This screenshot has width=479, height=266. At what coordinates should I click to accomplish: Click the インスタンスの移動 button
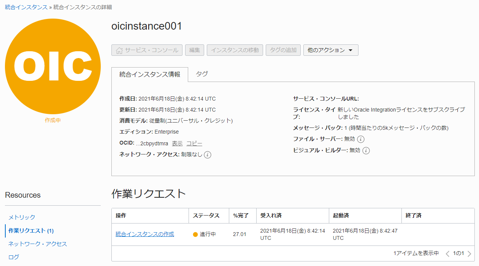(x=235, y=50)
